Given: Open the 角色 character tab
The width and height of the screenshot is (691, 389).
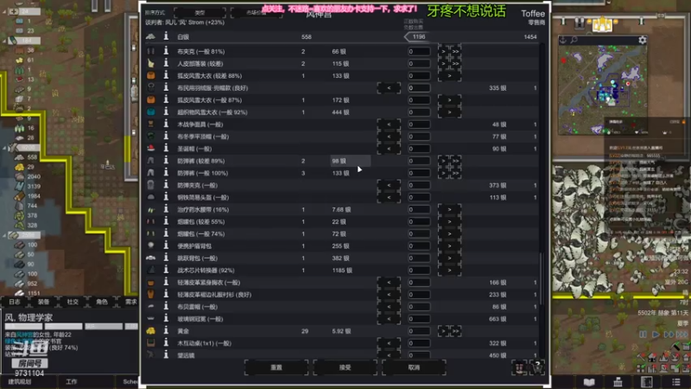Looking at the screenshot, I should click(101, 302).
